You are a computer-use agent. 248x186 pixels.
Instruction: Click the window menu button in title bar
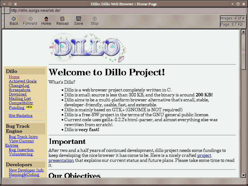click(4, 4)
